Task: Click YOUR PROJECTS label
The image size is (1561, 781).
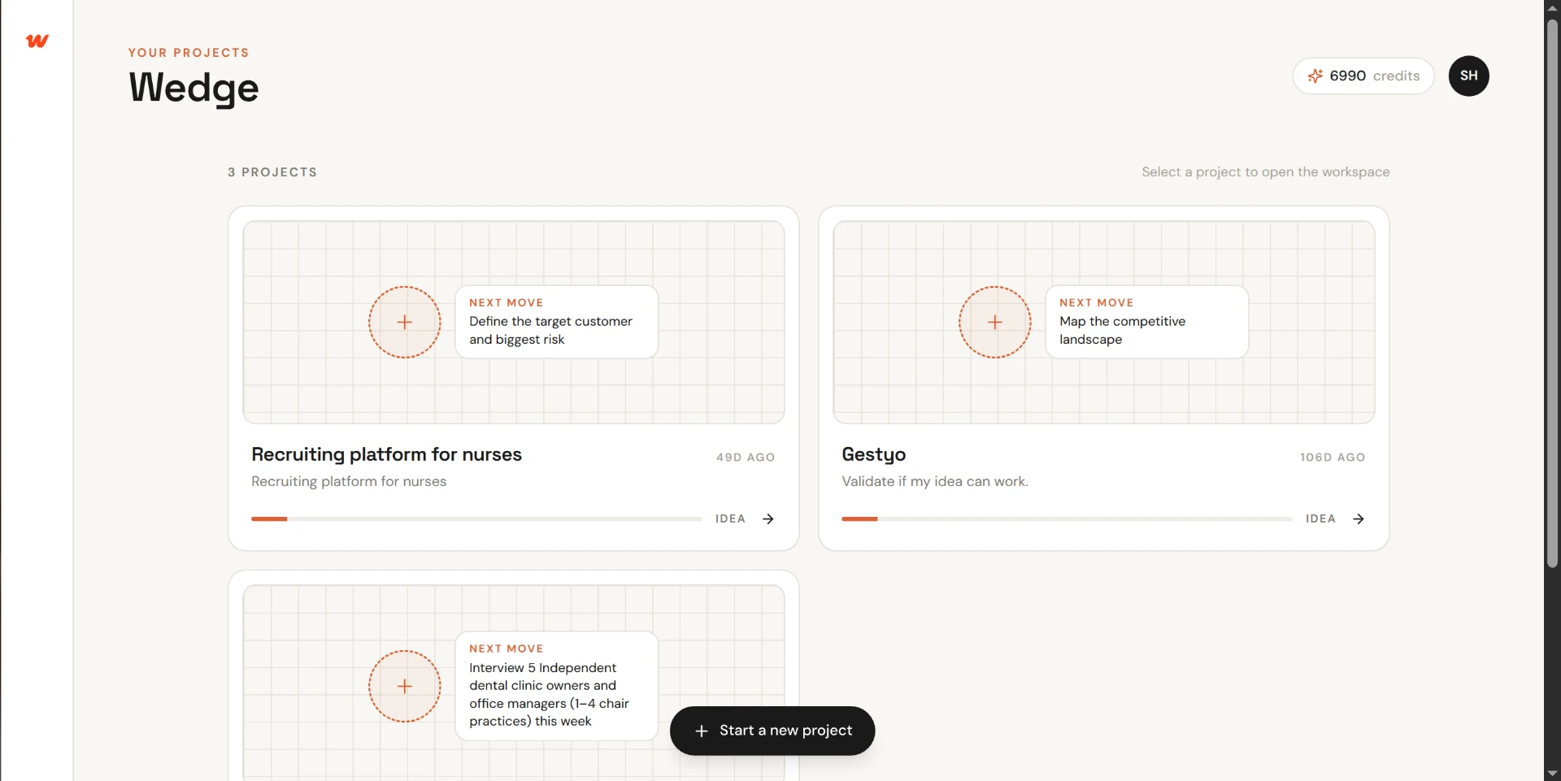Action: click(189, 53)
